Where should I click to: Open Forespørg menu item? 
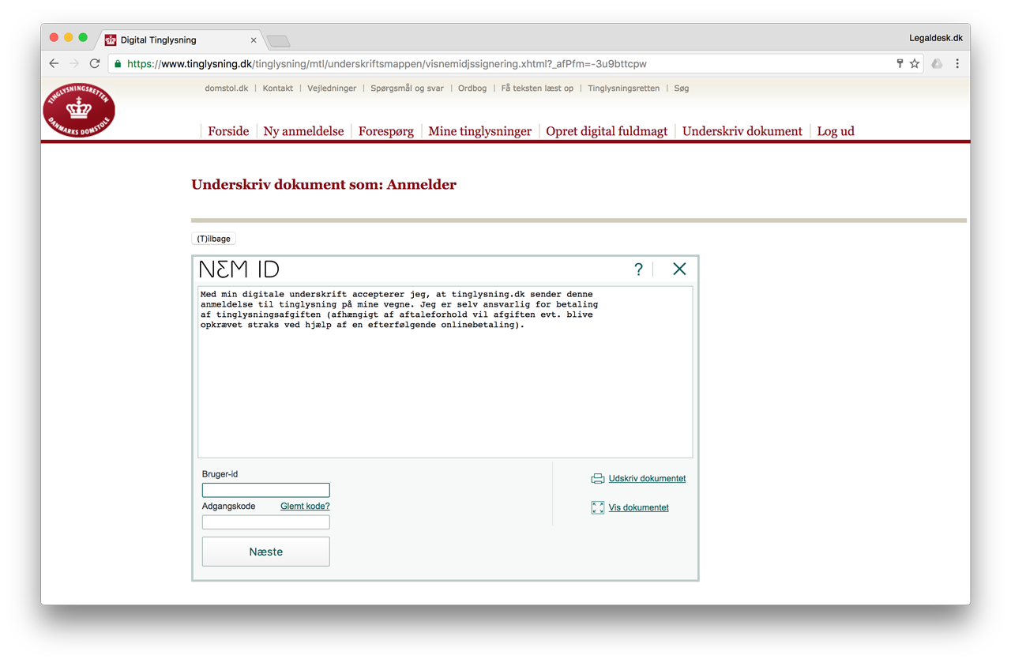tap(386, 131)
